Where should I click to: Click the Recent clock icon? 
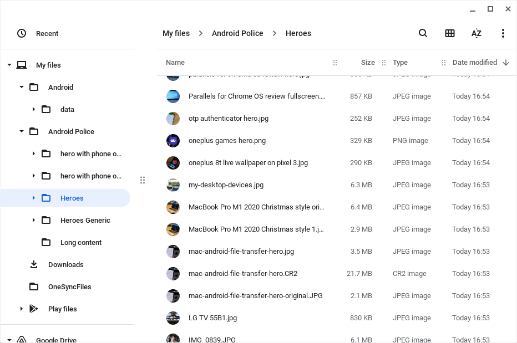[x=22, y=33]
